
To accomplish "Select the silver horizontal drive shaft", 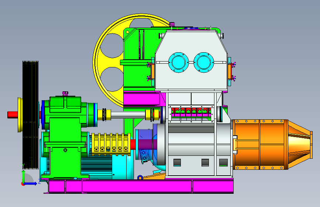I will tap(128, 115).
